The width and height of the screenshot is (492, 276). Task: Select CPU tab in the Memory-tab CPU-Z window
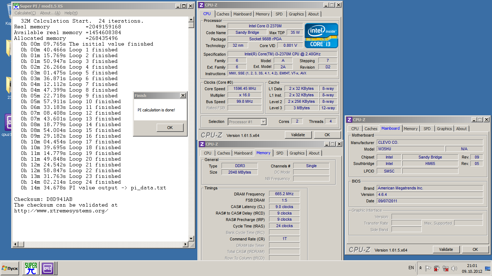pyautogui.click(x=208, y=153)
